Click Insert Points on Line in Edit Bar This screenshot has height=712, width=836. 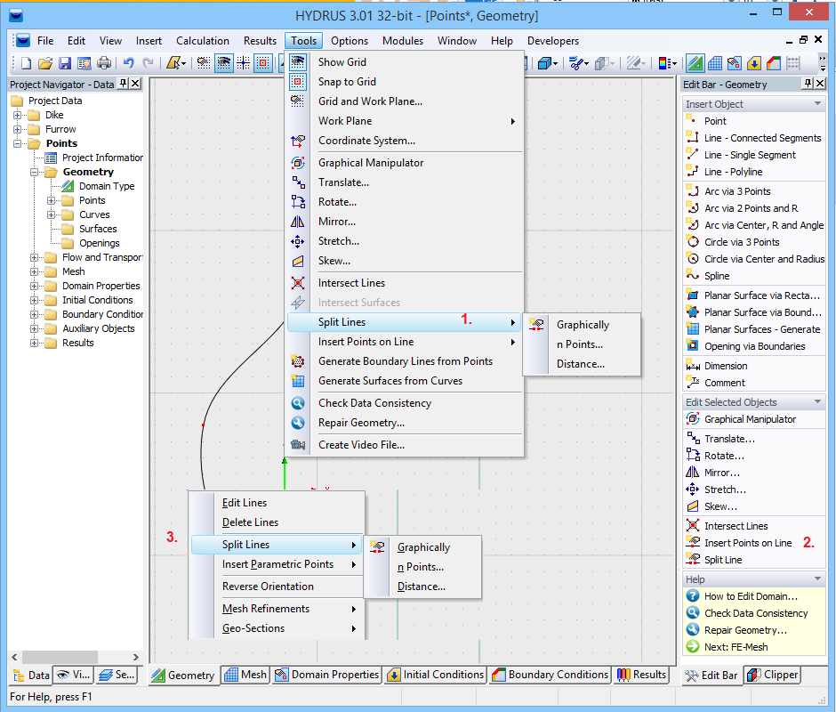747,543
